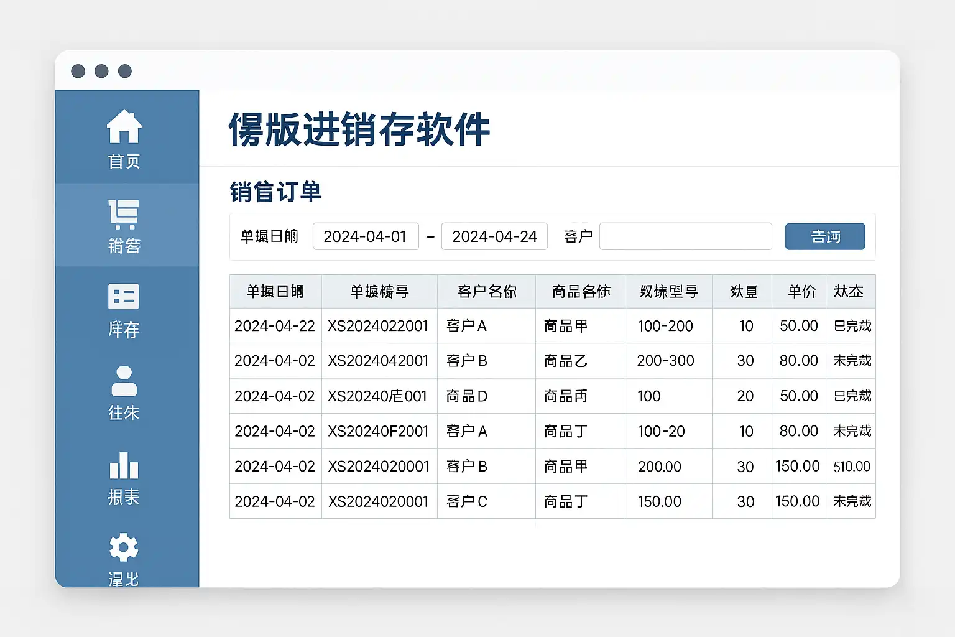Focus the empty customer search input
Screen dimensions: 955x637
pos(685,236)
